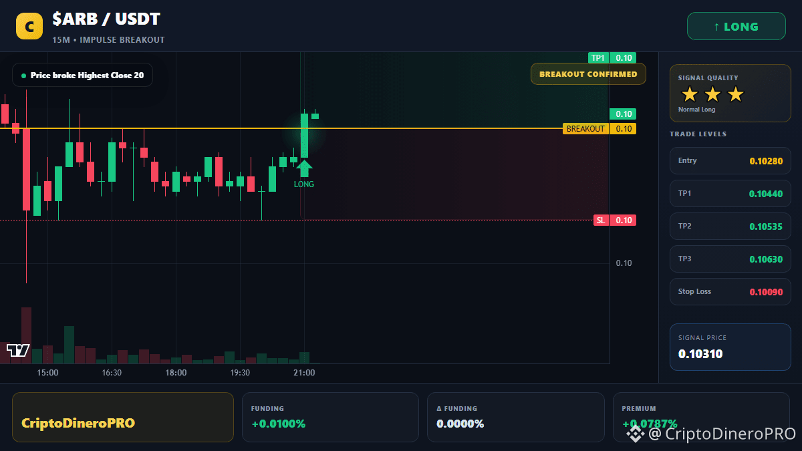Image resolution: width=802 pixels, height=451 pixels.
Task: Click the TRADE LEVELS heading
Action: click(x=698, y=134)
